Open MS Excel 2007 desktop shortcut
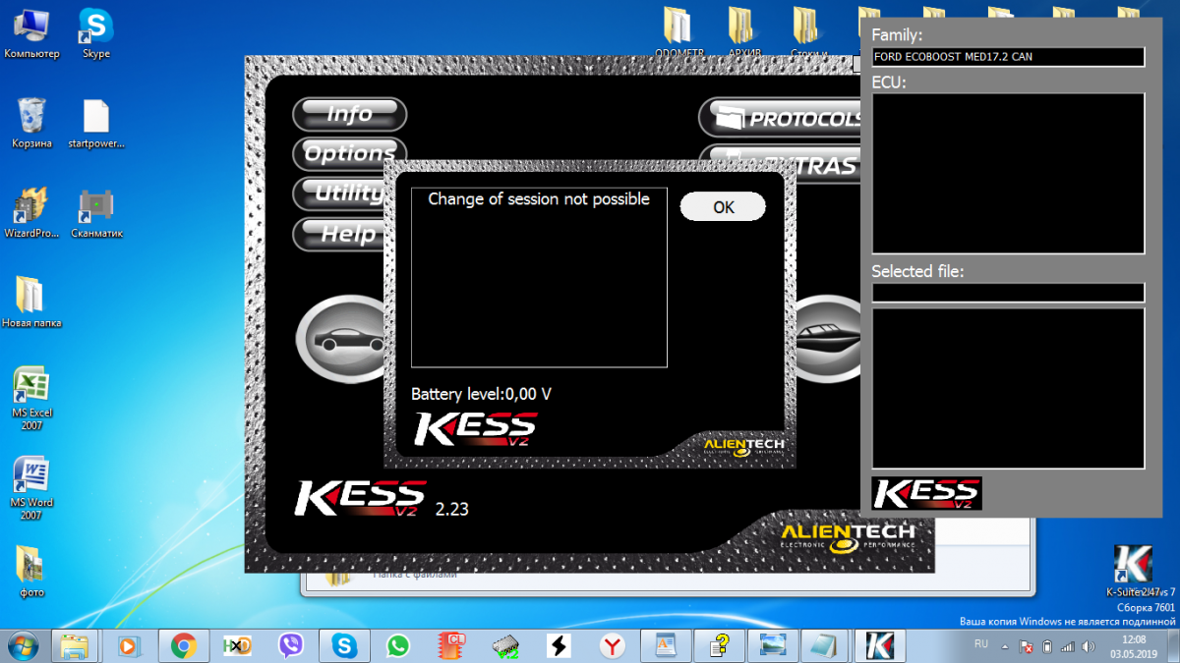 pos(31,396)
